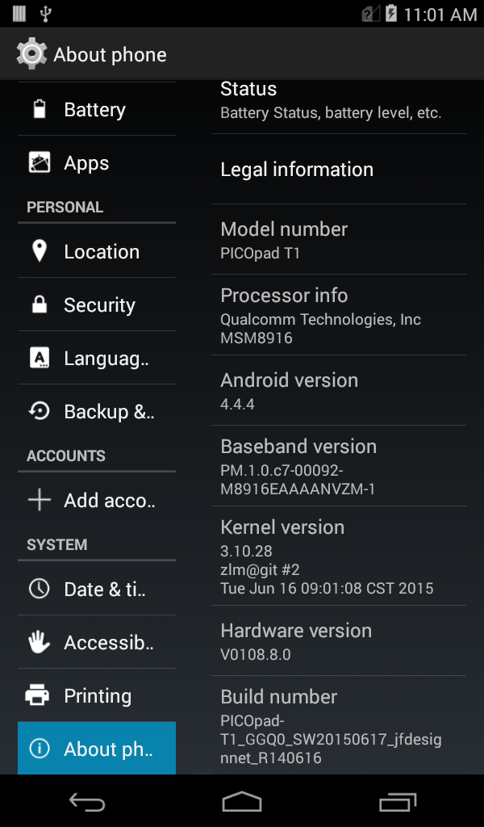This screenshot has width=484, height=827.
Task: Open Apps via its Android icon
Action: (x=40, y=162)
